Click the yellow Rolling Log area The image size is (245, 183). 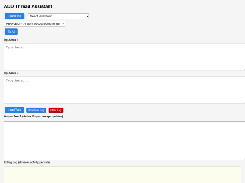point(122,174)
